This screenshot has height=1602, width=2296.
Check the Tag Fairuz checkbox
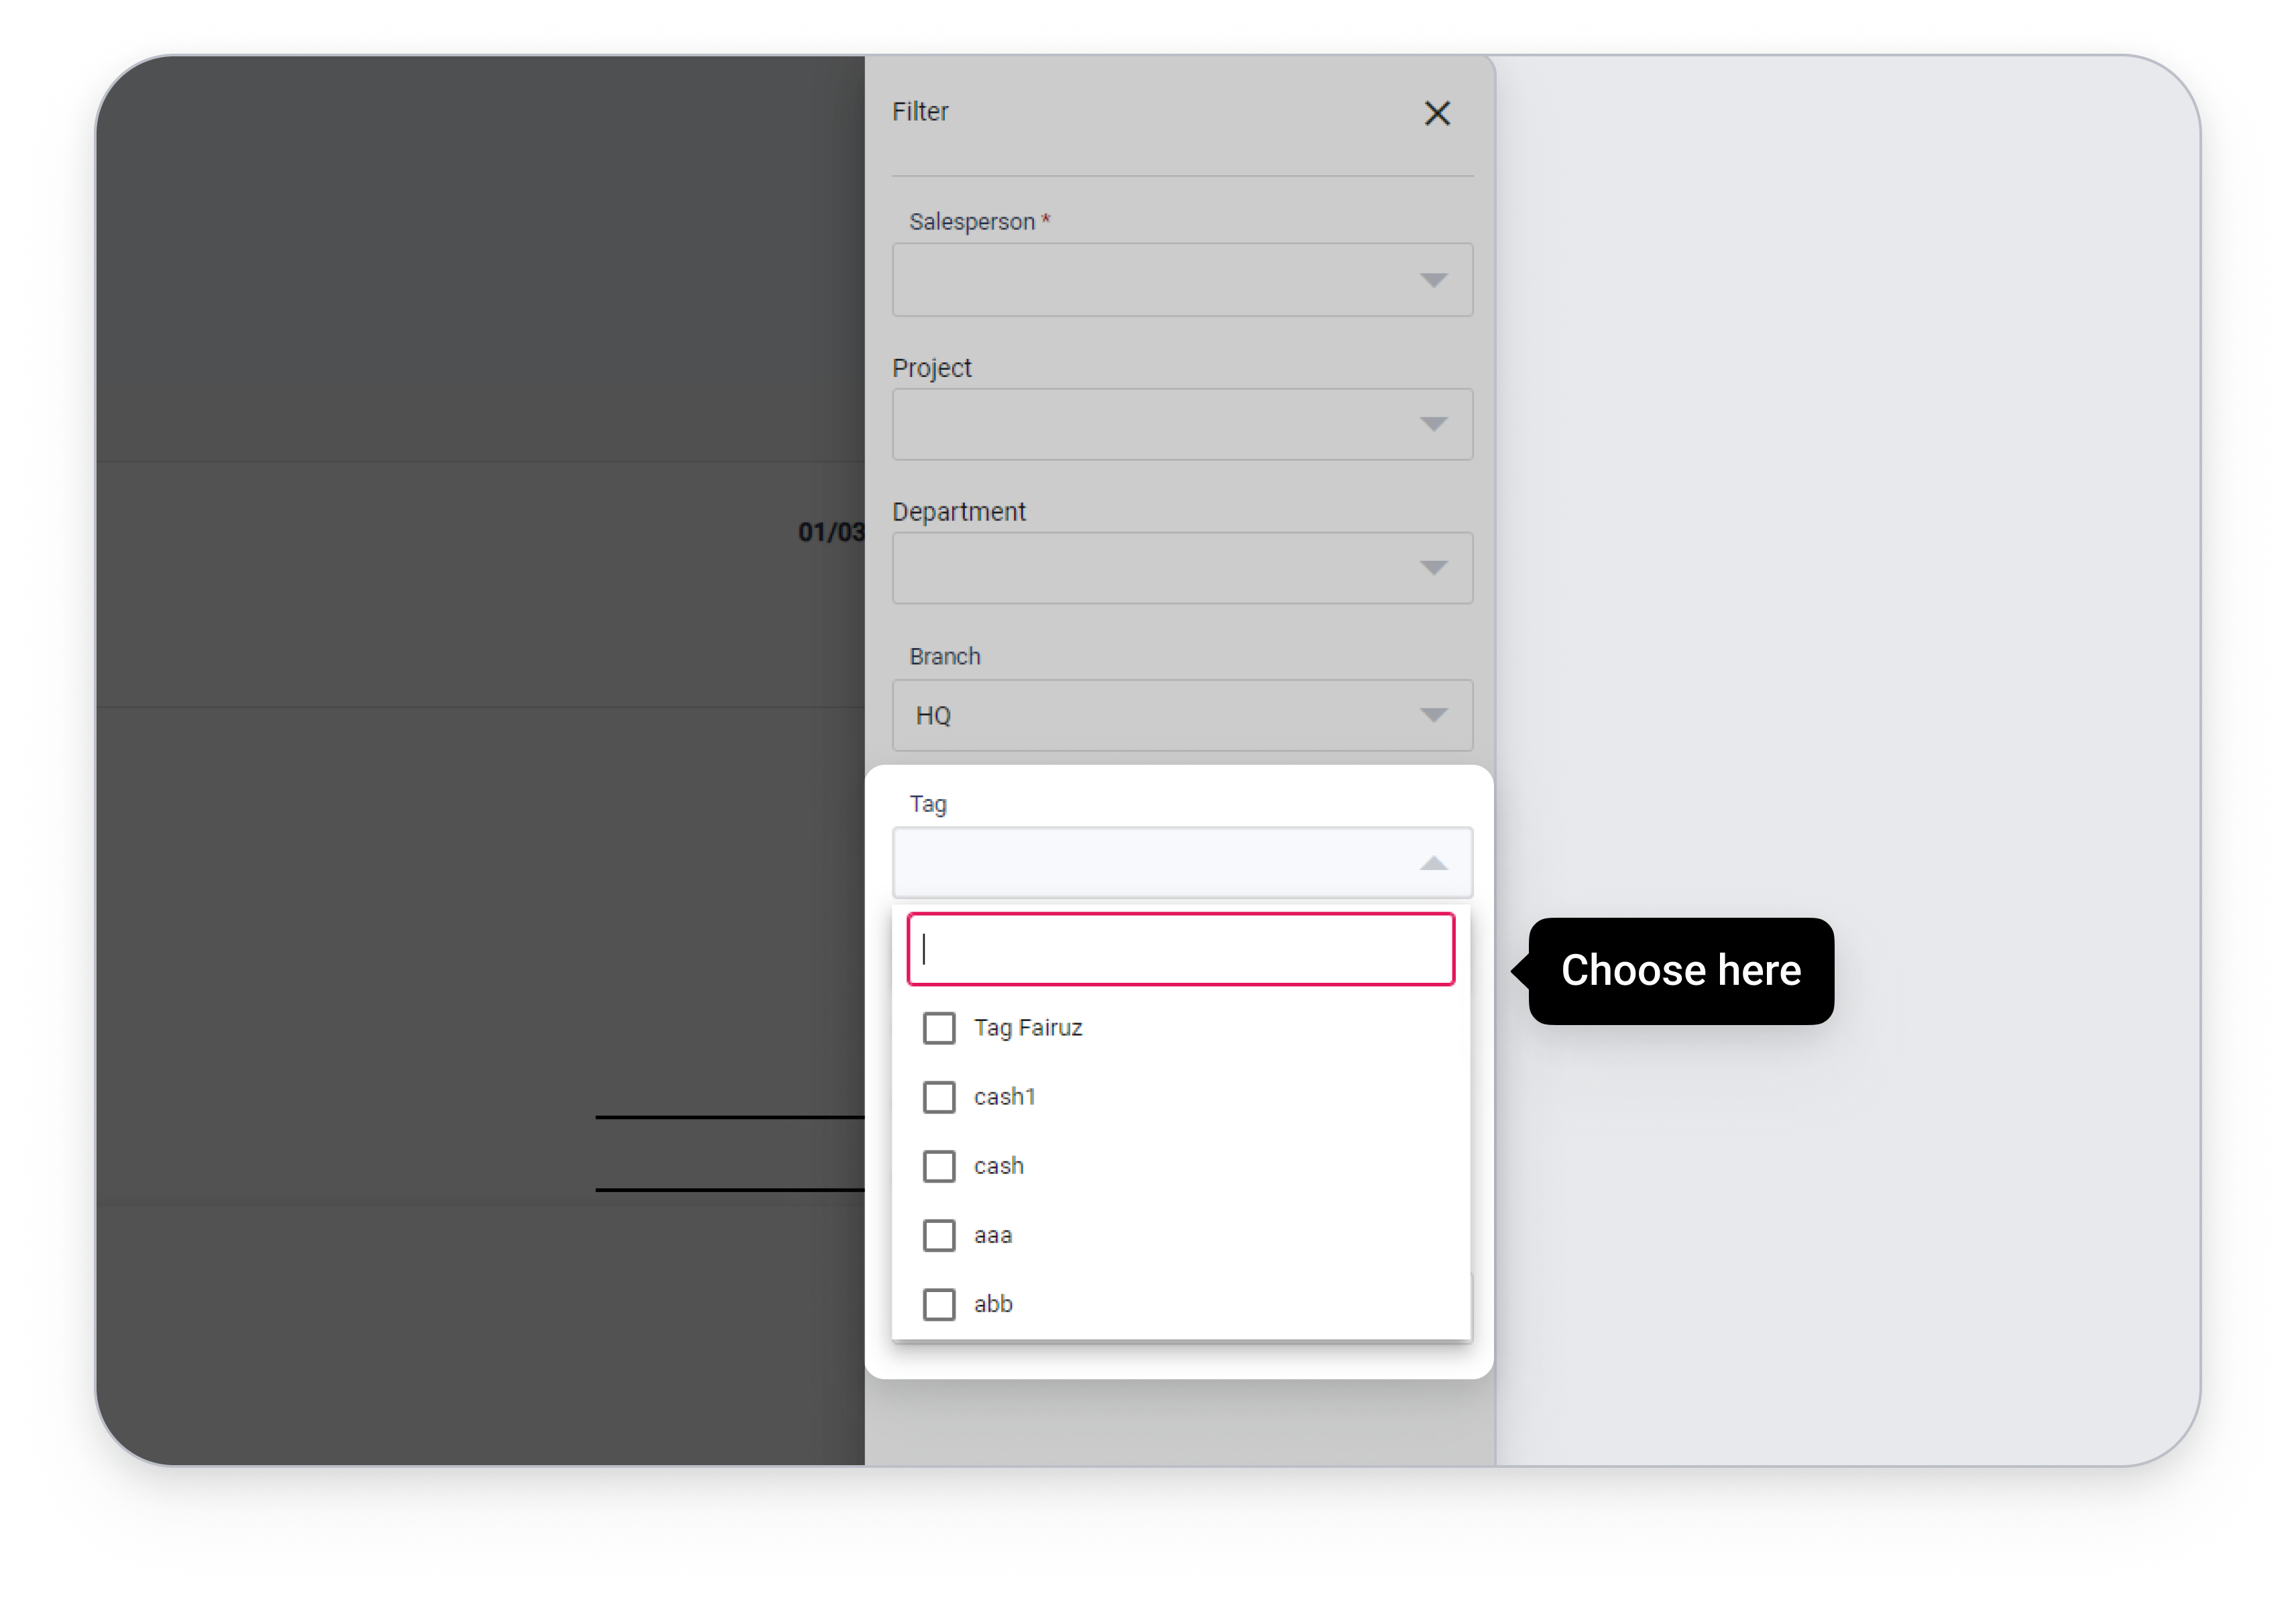tap(938, 1028)
